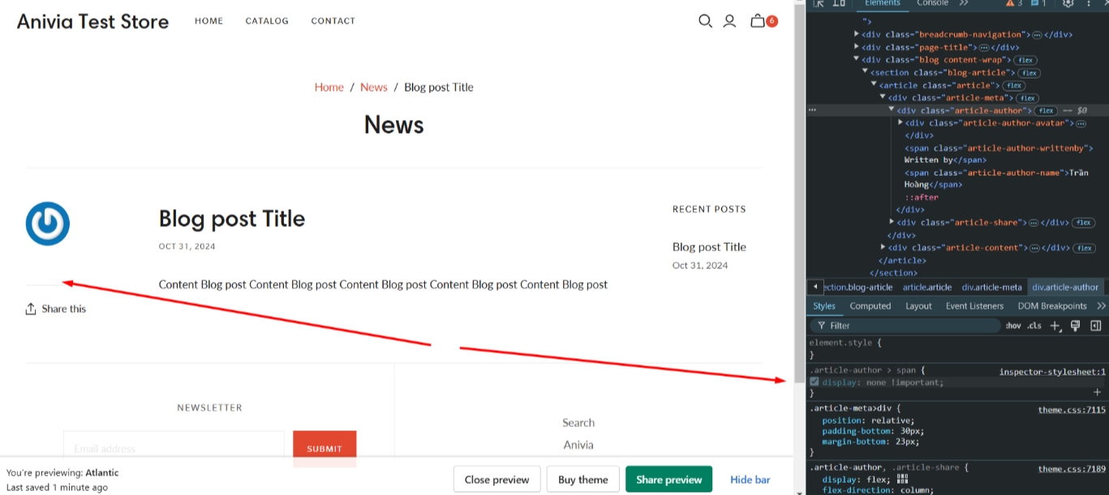Select div.article-meta in the DOM breadcrumb
Screen dimensions: 1109x495
(x=991, y=287)
